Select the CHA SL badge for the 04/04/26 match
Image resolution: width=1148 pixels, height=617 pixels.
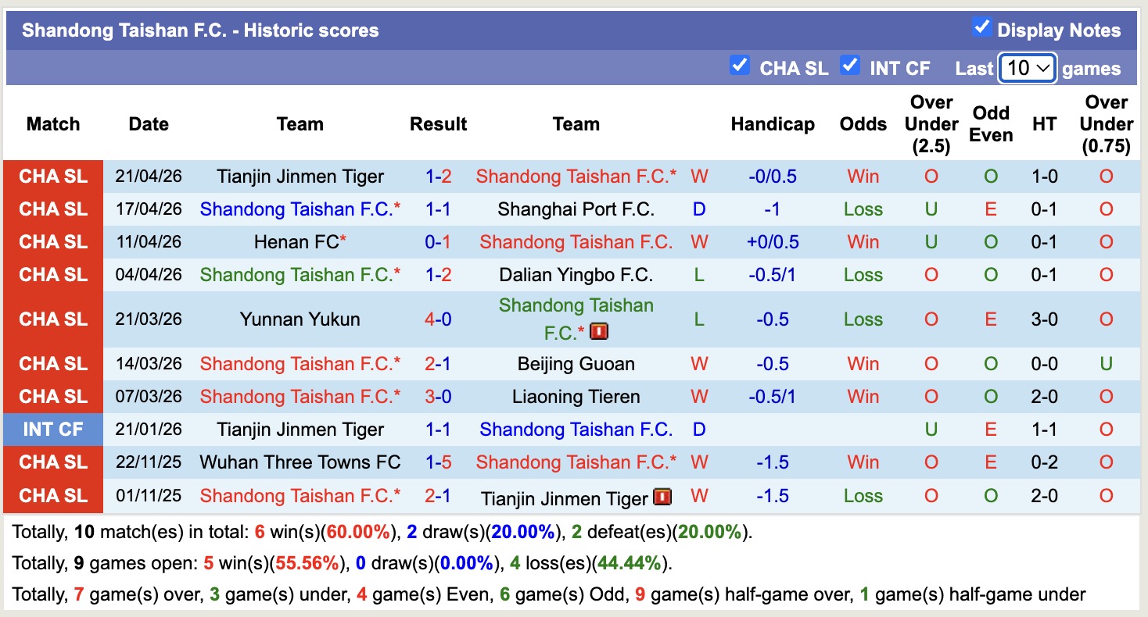pyautogui.click(x=52, y=274)
